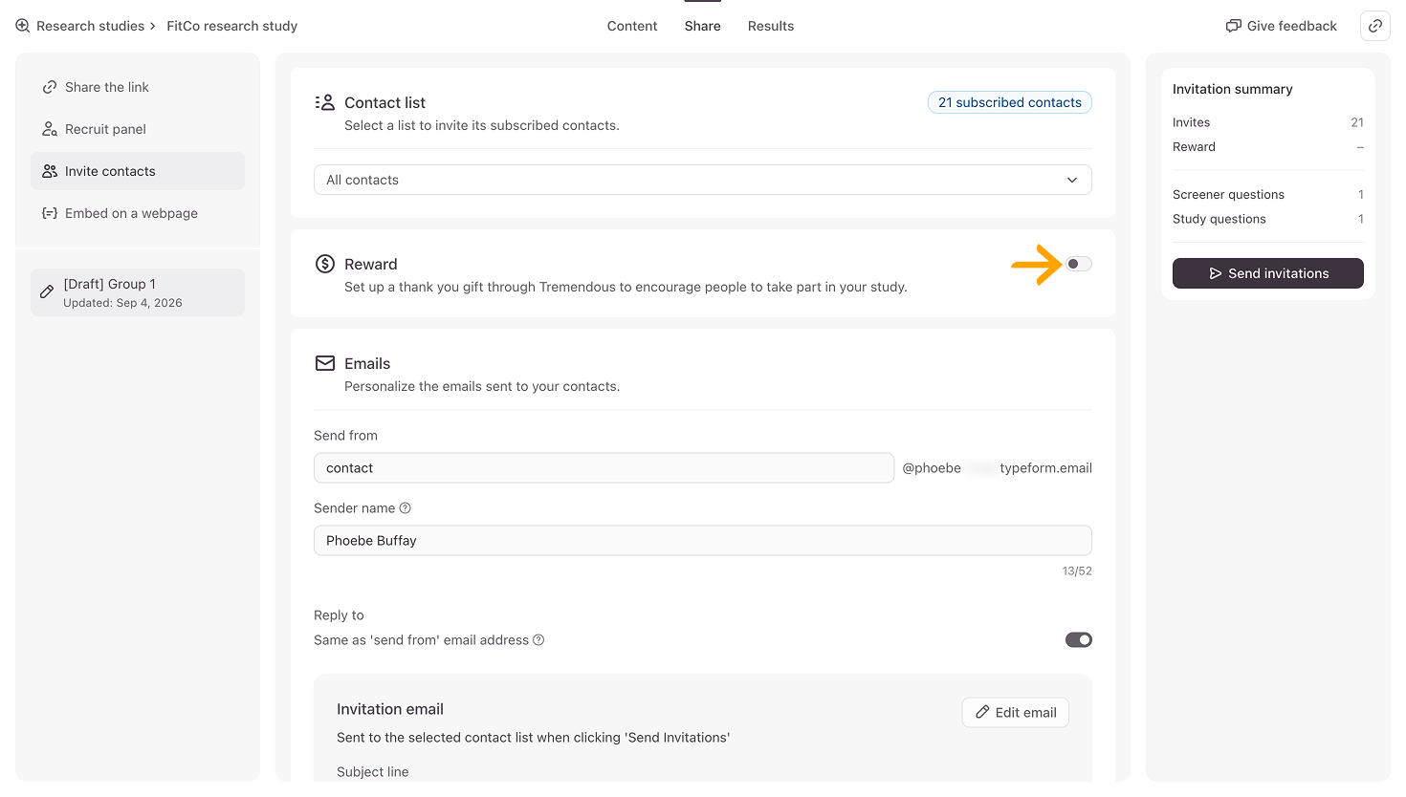Open the Results tab
This screenshot has height=797, width=1406.
coord(771,26)
